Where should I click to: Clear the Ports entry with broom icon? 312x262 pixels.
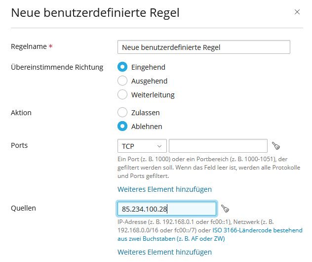(276, 146)
